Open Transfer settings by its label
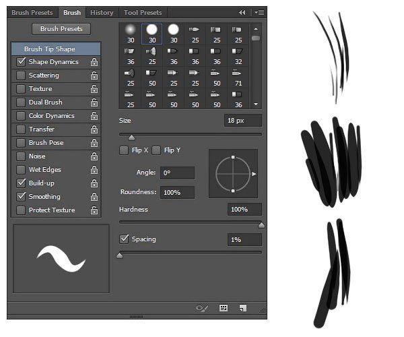 coord(42,129)
